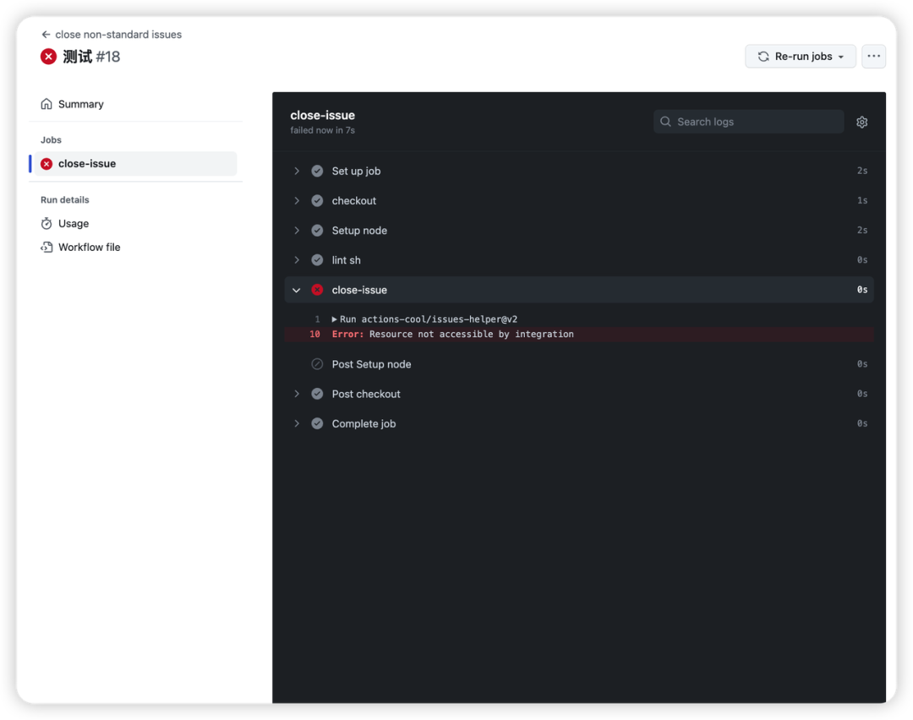Expand the checkout step chevron
Image resolution: width=913 pixels, height=720 pixels.
click(297, 201)
